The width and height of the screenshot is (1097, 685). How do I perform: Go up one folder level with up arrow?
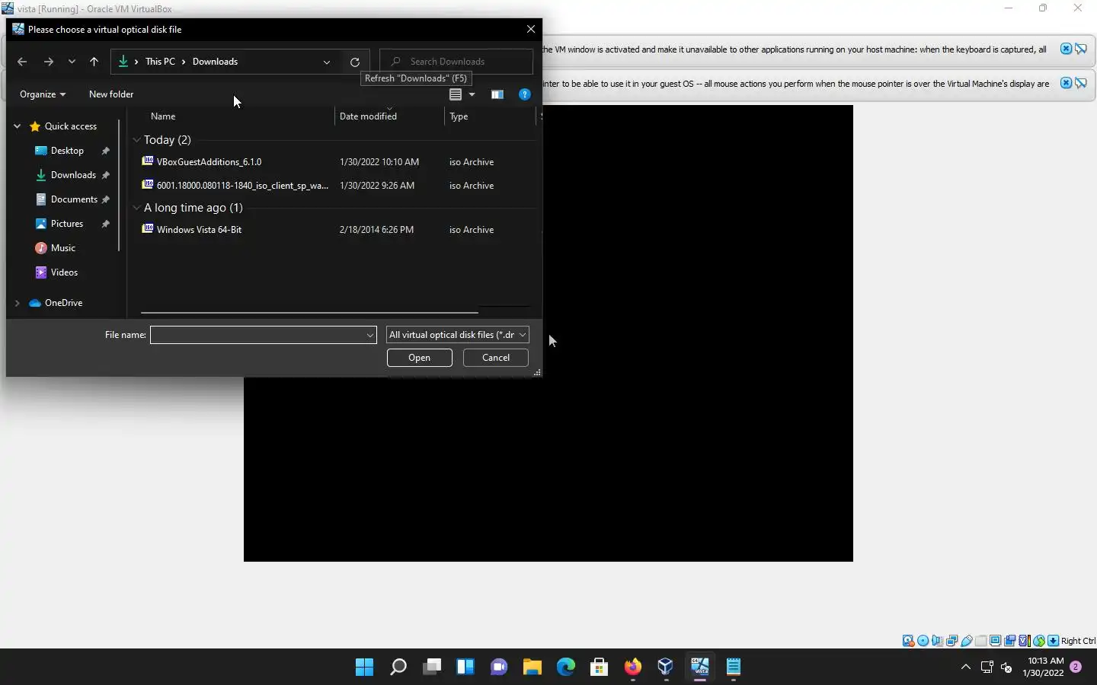94,62
